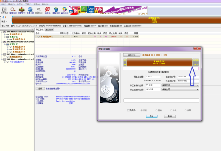Expand the 本地磁盘(E:) tree node
The width and height of the screenshot is (221, 151).
point(8,47)
